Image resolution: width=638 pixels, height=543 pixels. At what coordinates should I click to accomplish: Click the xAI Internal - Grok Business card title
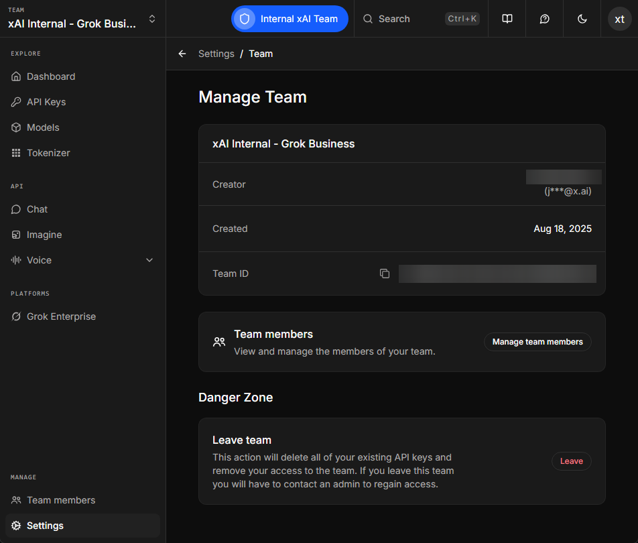tap(283, 143)
